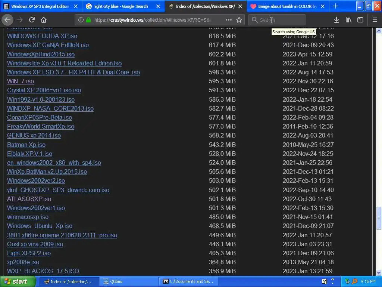This screenshot has height=287, width=382.
Task: Reload the current page
Action: point(32,20)
